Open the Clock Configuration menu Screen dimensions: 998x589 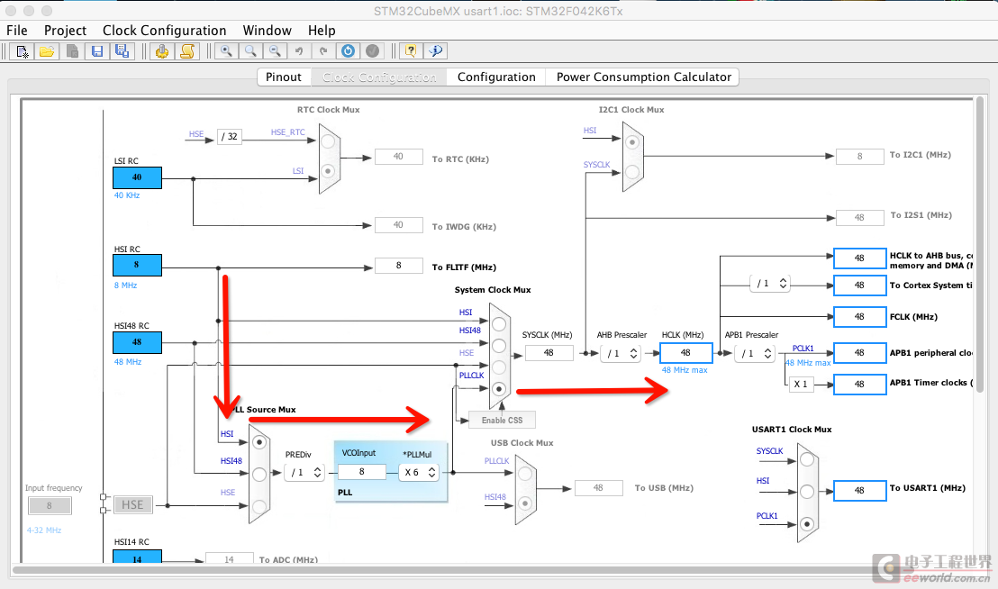pyautogui.click(x=164, y=31)
